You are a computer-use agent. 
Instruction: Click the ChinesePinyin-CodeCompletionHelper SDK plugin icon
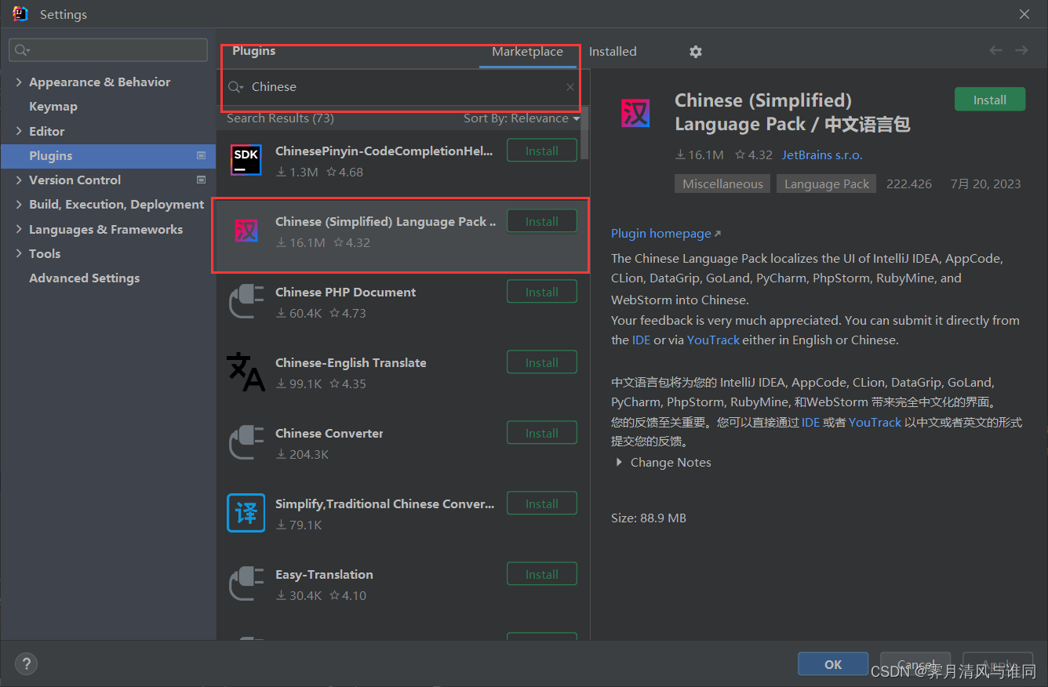[246, 159]
